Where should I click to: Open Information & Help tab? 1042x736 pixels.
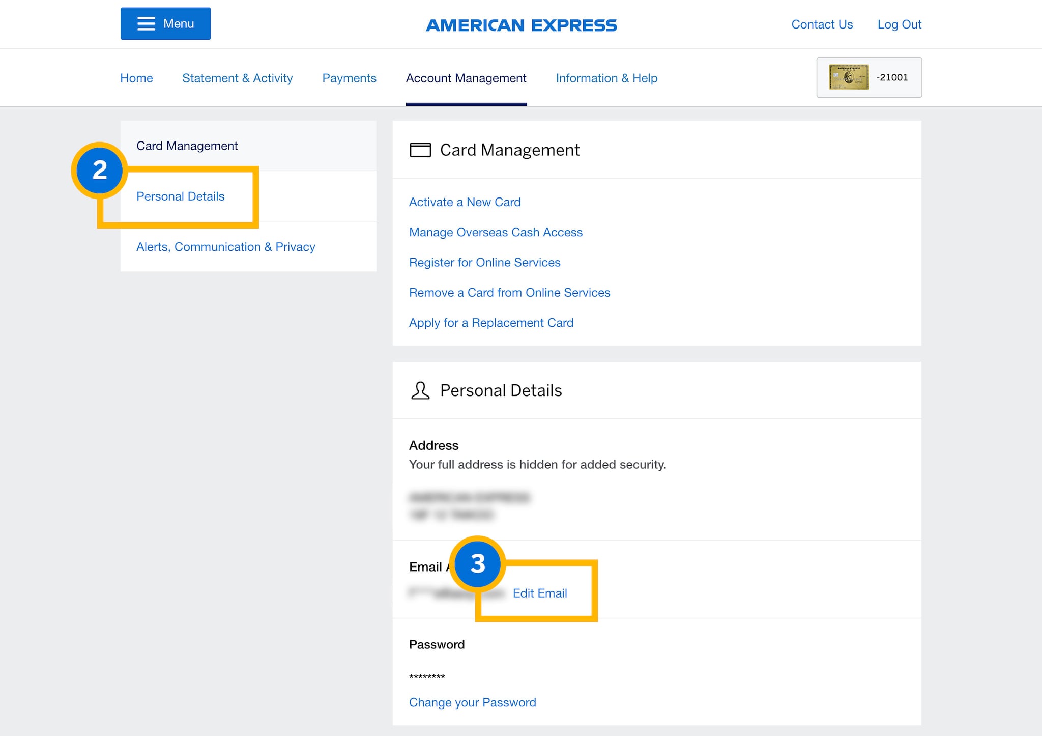tap(606, 78)
